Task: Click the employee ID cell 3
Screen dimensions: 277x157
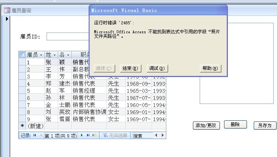Action: 35,76
